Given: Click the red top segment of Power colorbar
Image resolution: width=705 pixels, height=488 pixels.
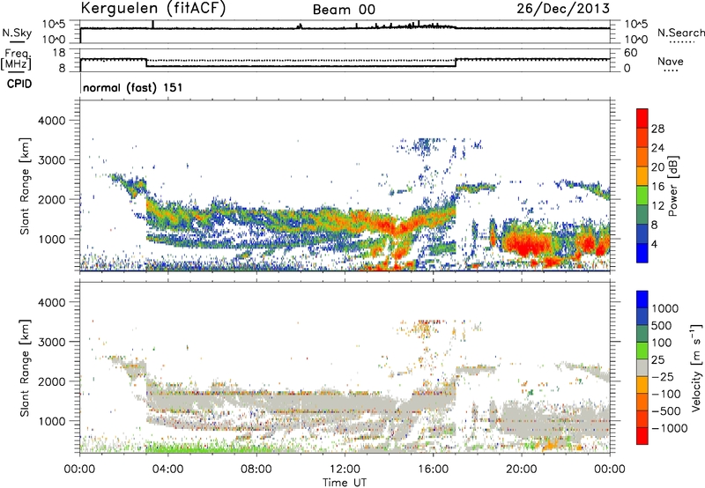Looking at the screenshot, I should point(642,118).
